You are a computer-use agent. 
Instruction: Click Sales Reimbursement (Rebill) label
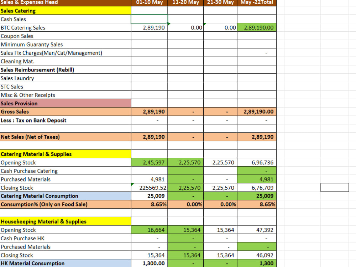coord(37,70)
